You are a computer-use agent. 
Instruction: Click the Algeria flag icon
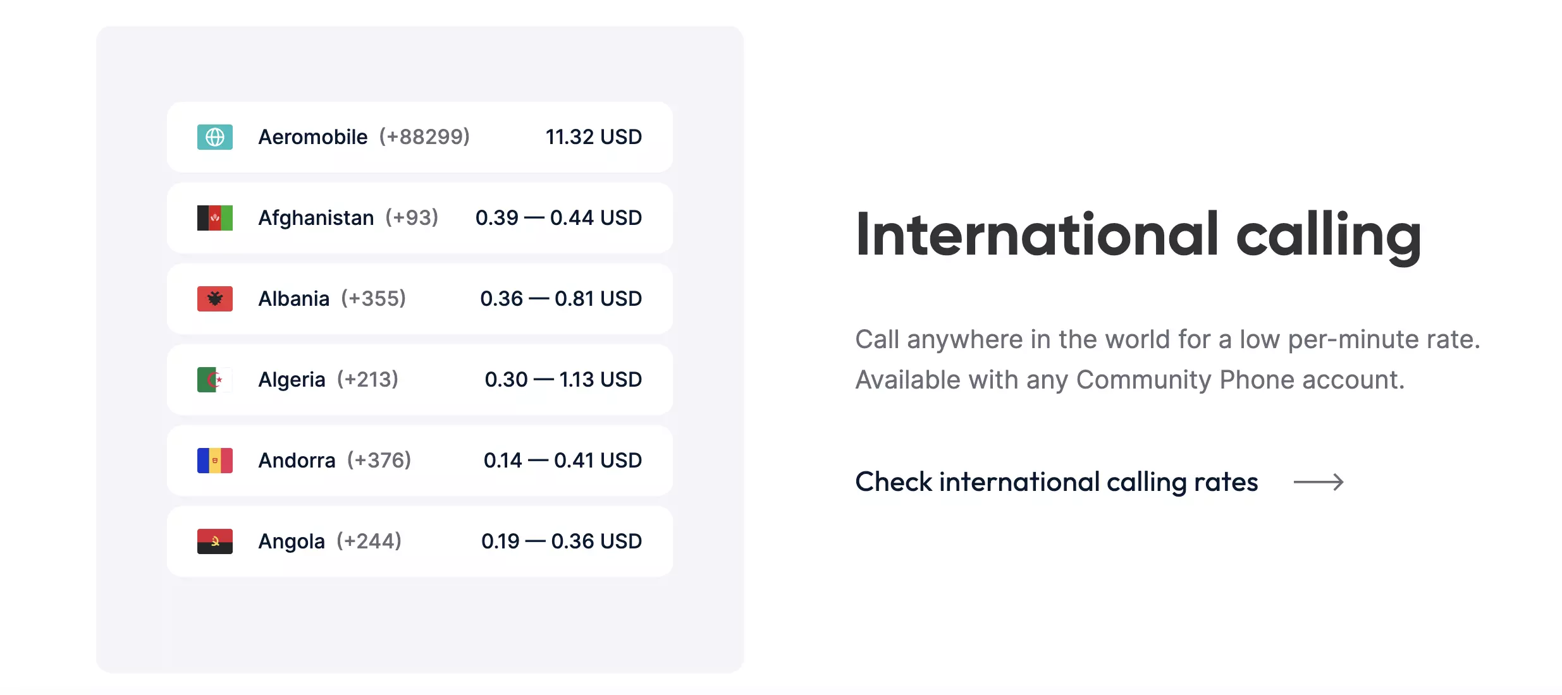point(215,380)
